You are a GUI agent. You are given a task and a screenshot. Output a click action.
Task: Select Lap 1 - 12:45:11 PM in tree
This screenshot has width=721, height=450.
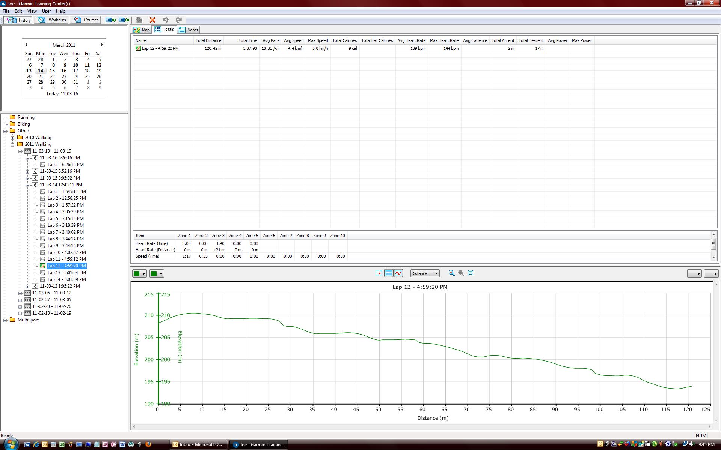point(67,192)
